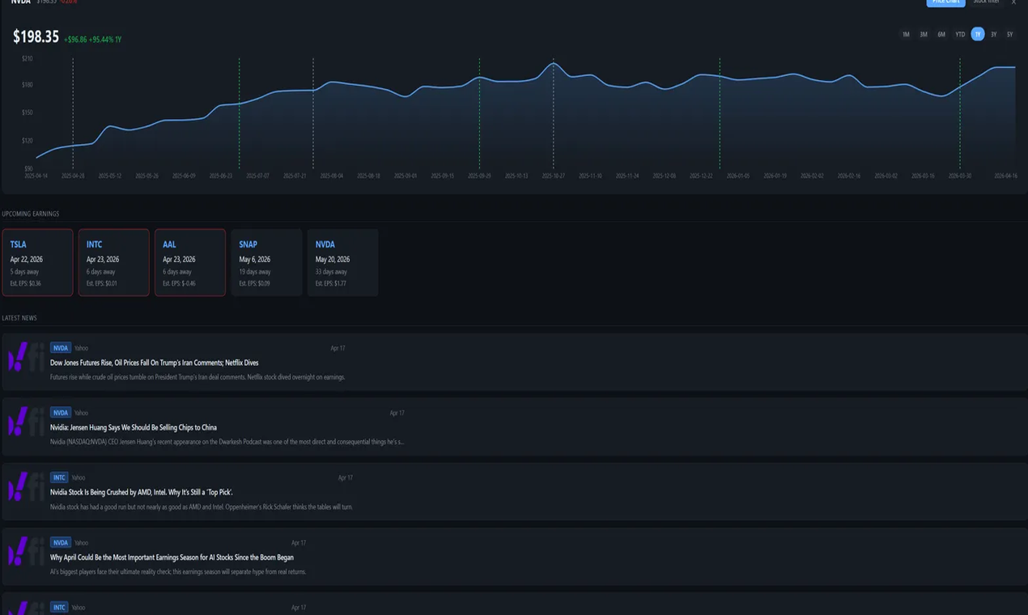The height and width of the screenshot is (615, 1028).
Task: Click the 'UPCOMING EARNINGS' section heading
Action: (x=31, y=214)
